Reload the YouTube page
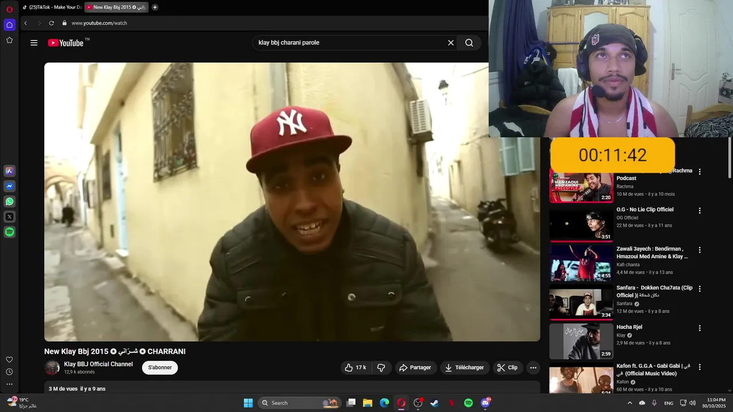The height and width of the screenshot is (412, 733). [x=52, y=23]
